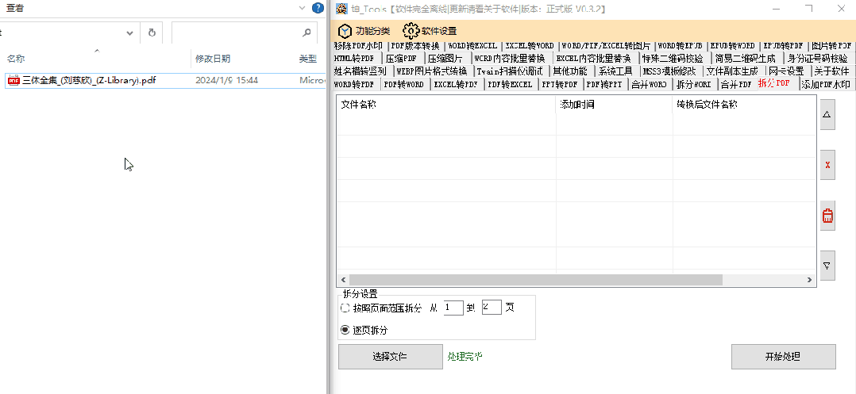Switch to the PDF转WORD tab

403,85
